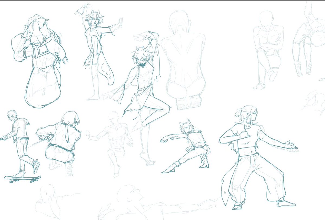Click the kneeling long-haired figure seen from behind
The height and width of the screenshot is (220, 325).
(39, 61)
